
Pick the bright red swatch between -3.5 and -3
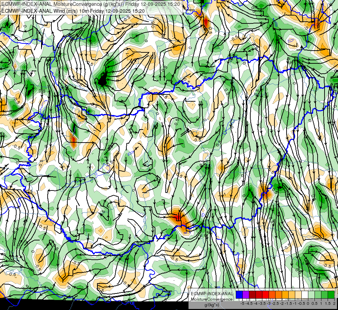coord(265,295)
